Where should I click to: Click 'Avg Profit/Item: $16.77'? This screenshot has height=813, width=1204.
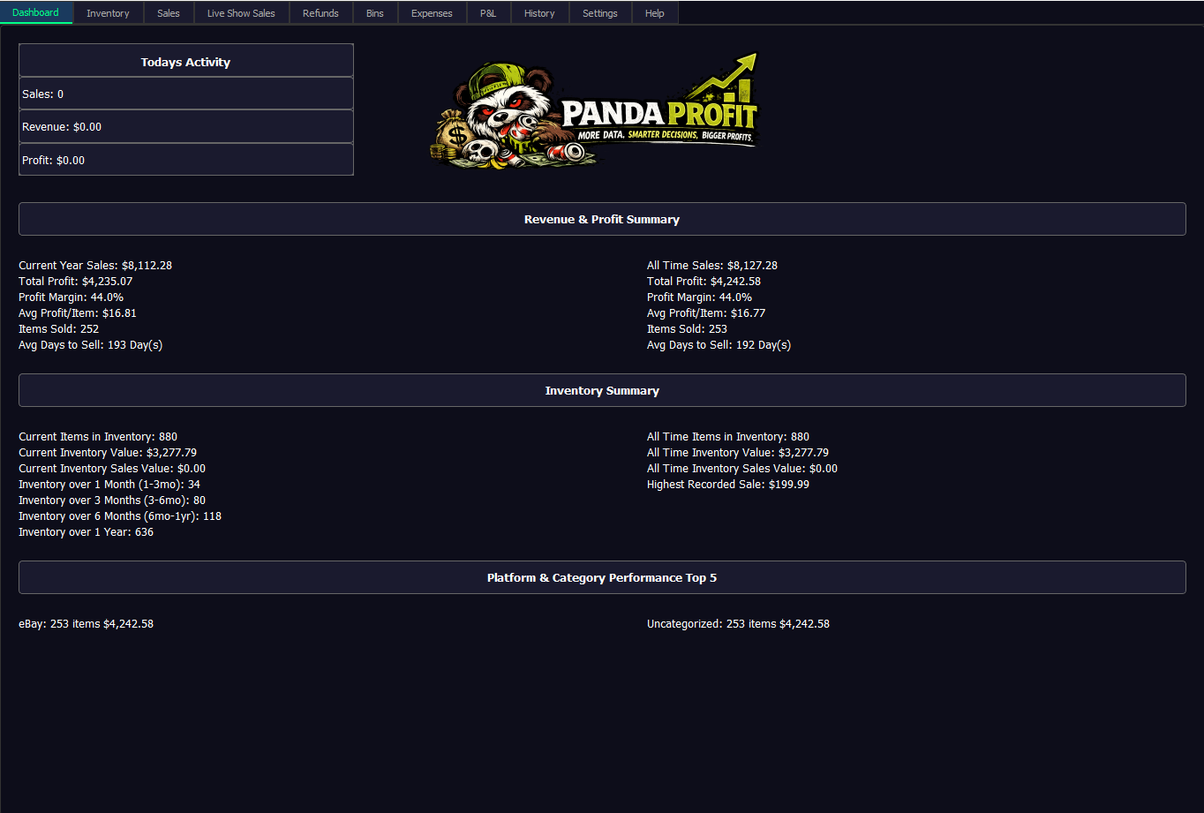tap(706, 312)
